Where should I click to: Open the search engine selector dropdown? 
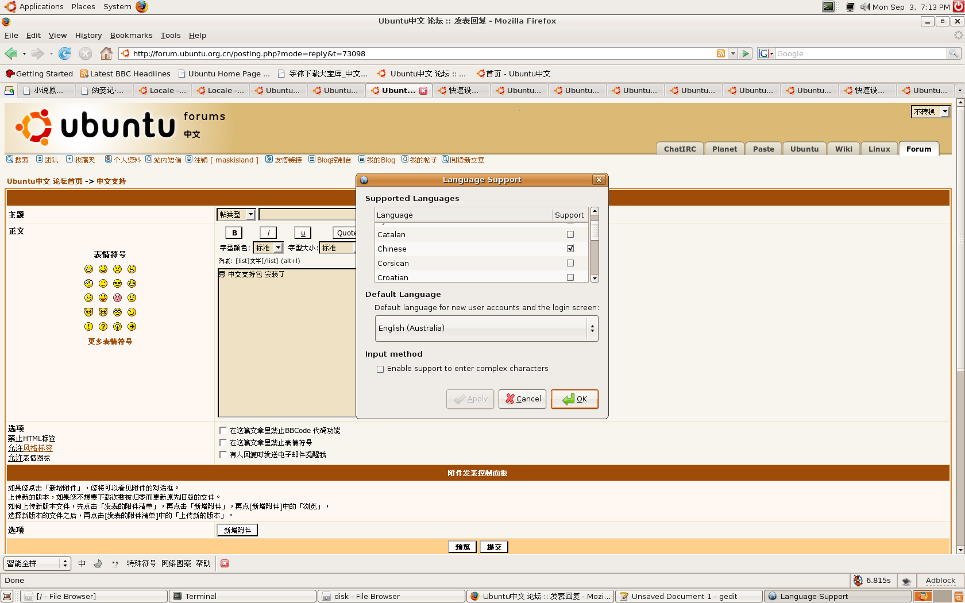[766, 53]
